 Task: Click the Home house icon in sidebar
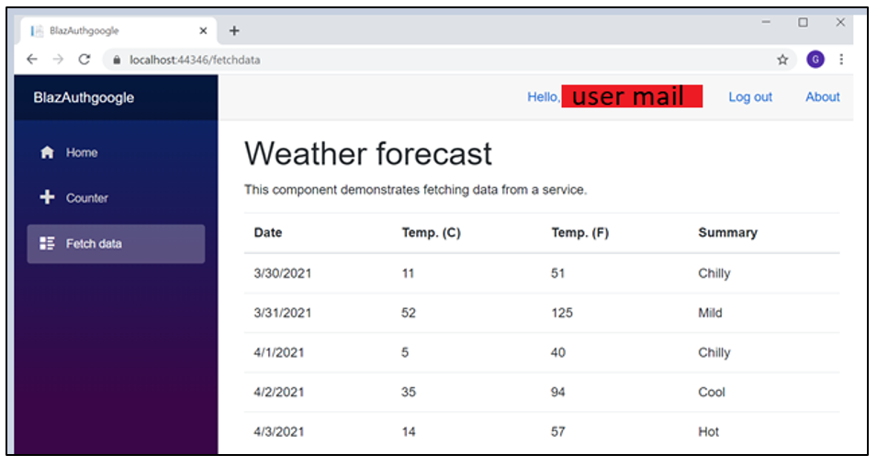[x=48, y=153]
